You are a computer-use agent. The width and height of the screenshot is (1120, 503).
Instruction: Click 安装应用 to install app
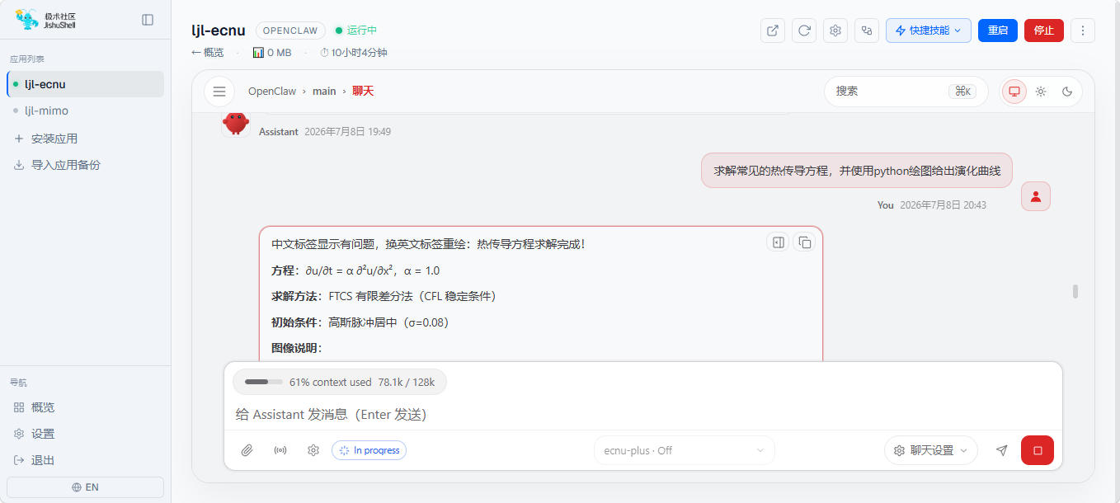pyautogui.click(x=46, y=139)
